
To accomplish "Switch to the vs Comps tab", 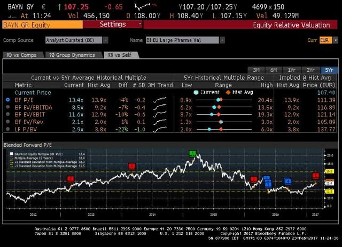I will (x=23, y=55).
